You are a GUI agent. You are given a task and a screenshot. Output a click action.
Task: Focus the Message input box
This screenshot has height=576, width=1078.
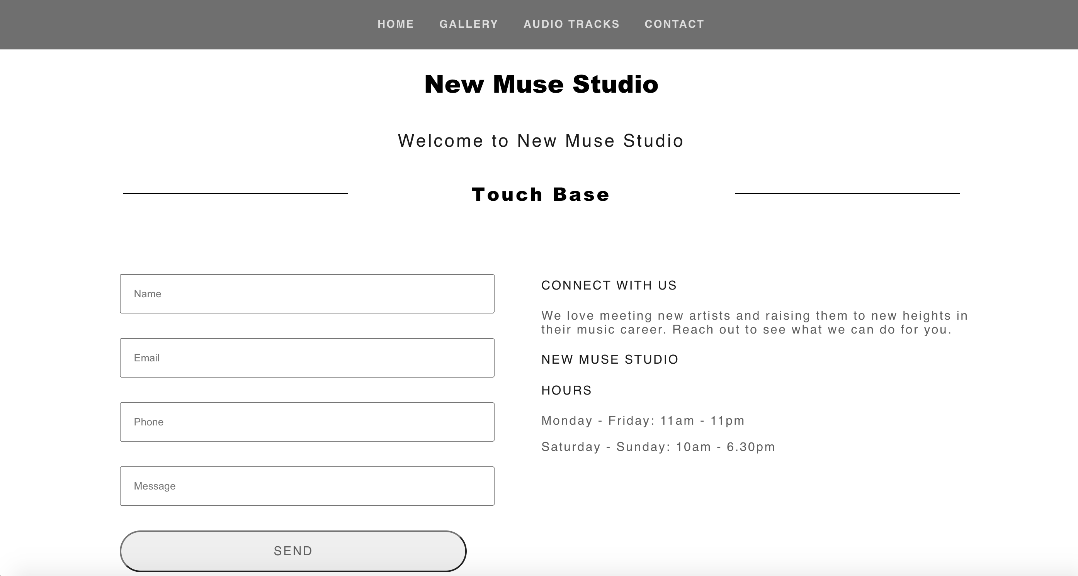307,486
